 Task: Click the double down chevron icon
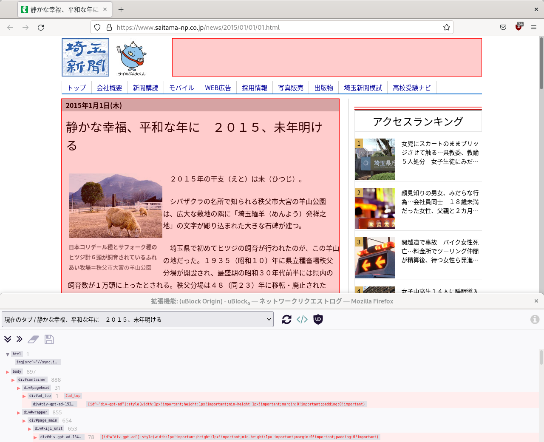click(x=8, y=339)
